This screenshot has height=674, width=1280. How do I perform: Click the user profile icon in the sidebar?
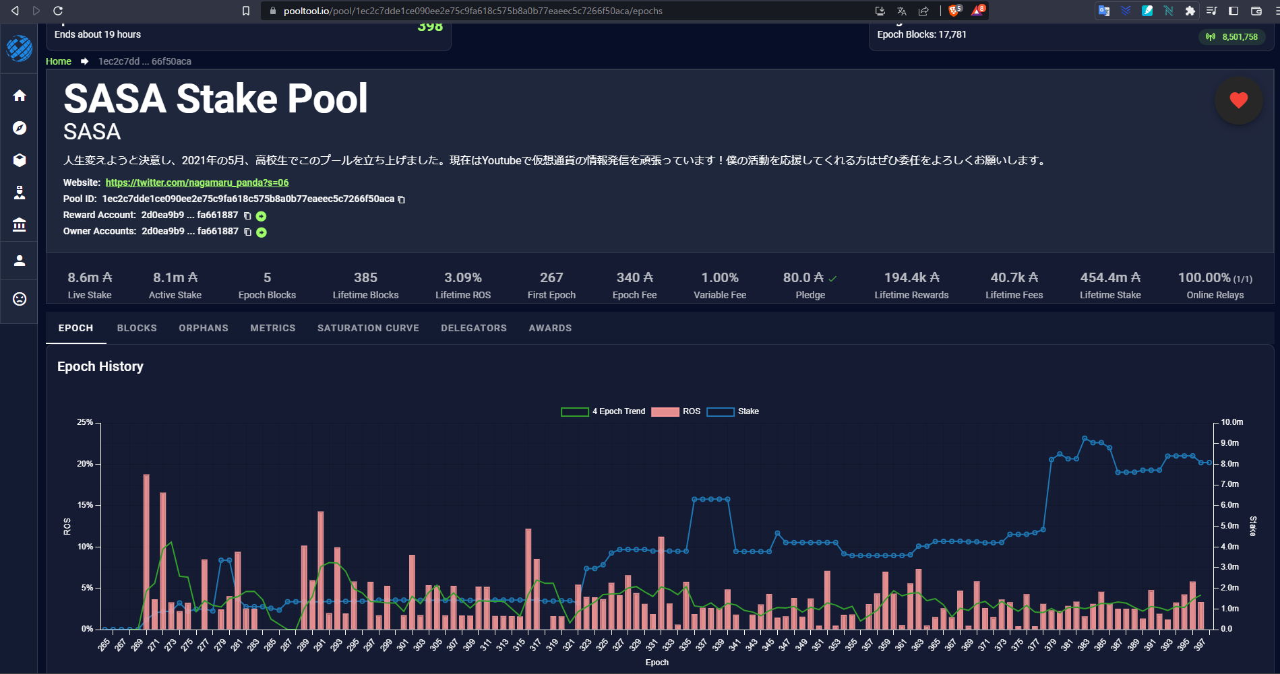click(x=20, y=261)
